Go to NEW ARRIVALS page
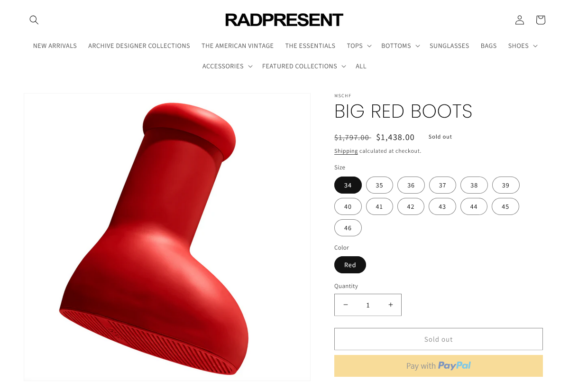 click(x=55, y=46)
